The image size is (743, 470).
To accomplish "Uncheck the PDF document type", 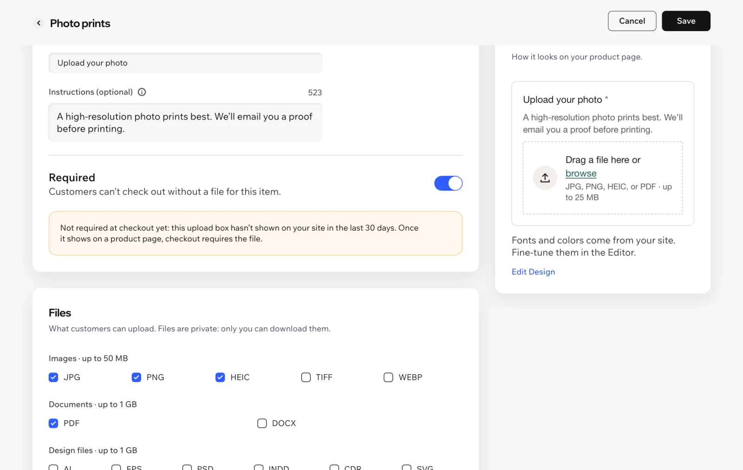I will pos(53,423).
